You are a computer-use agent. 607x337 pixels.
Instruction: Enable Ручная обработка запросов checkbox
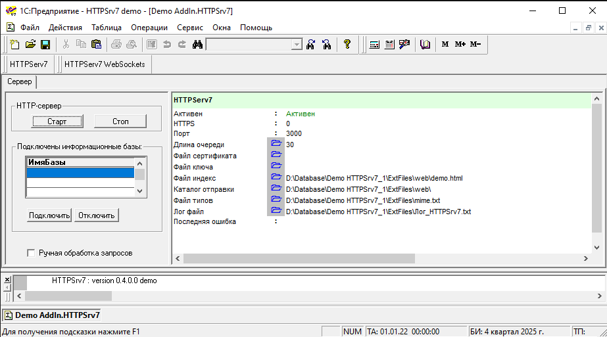30,253
